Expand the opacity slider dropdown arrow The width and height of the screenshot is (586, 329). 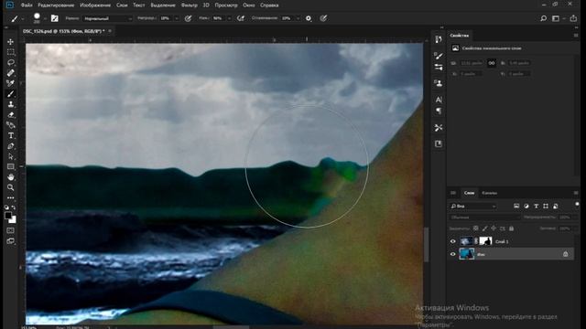point(177,18)
